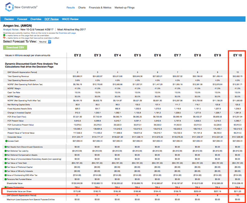The height and width of the screenshot is (203, 247).
Task: Click EY 10 corporate value $157,226.80
Action: [x=237, y=137]
